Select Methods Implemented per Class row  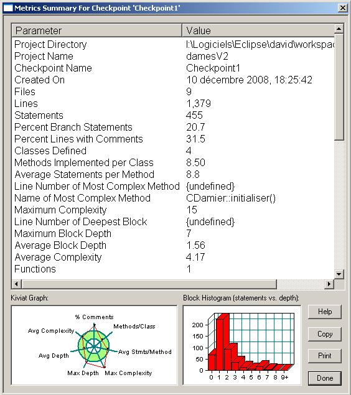[173, 163]
